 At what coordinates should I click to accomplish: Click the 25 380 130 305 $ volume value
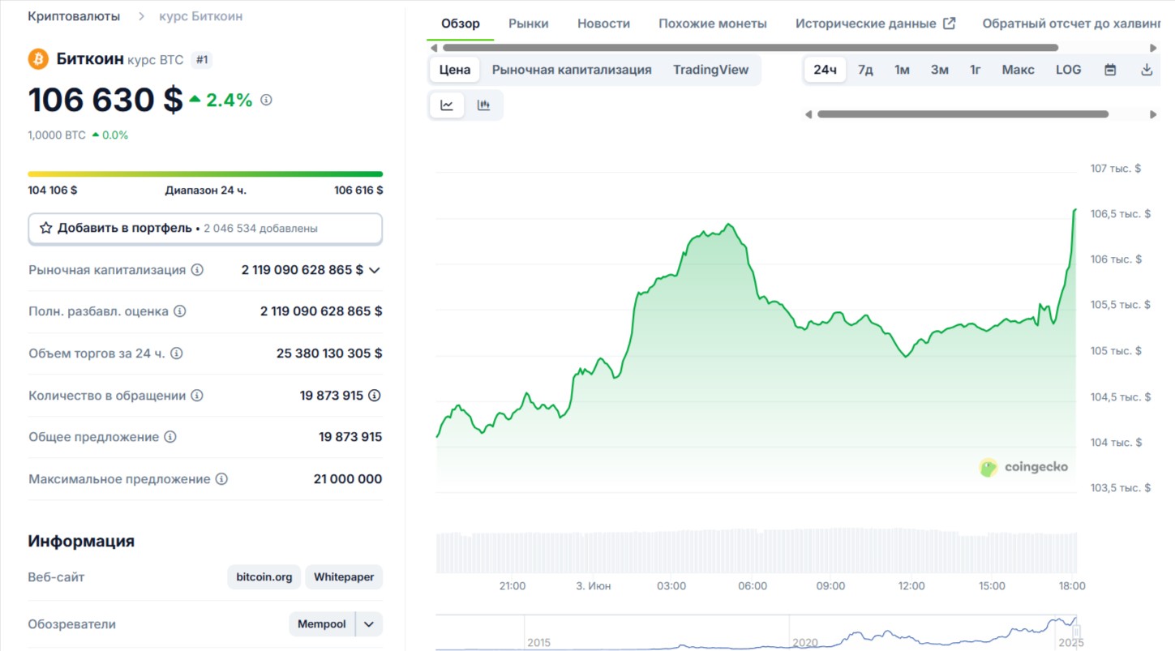click(329, 353)
